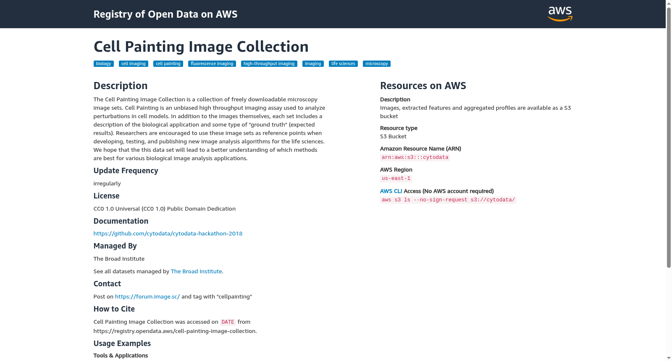Click the Resource type label
Viewport: 672px width, 362px height.
(x=399, y=128)
